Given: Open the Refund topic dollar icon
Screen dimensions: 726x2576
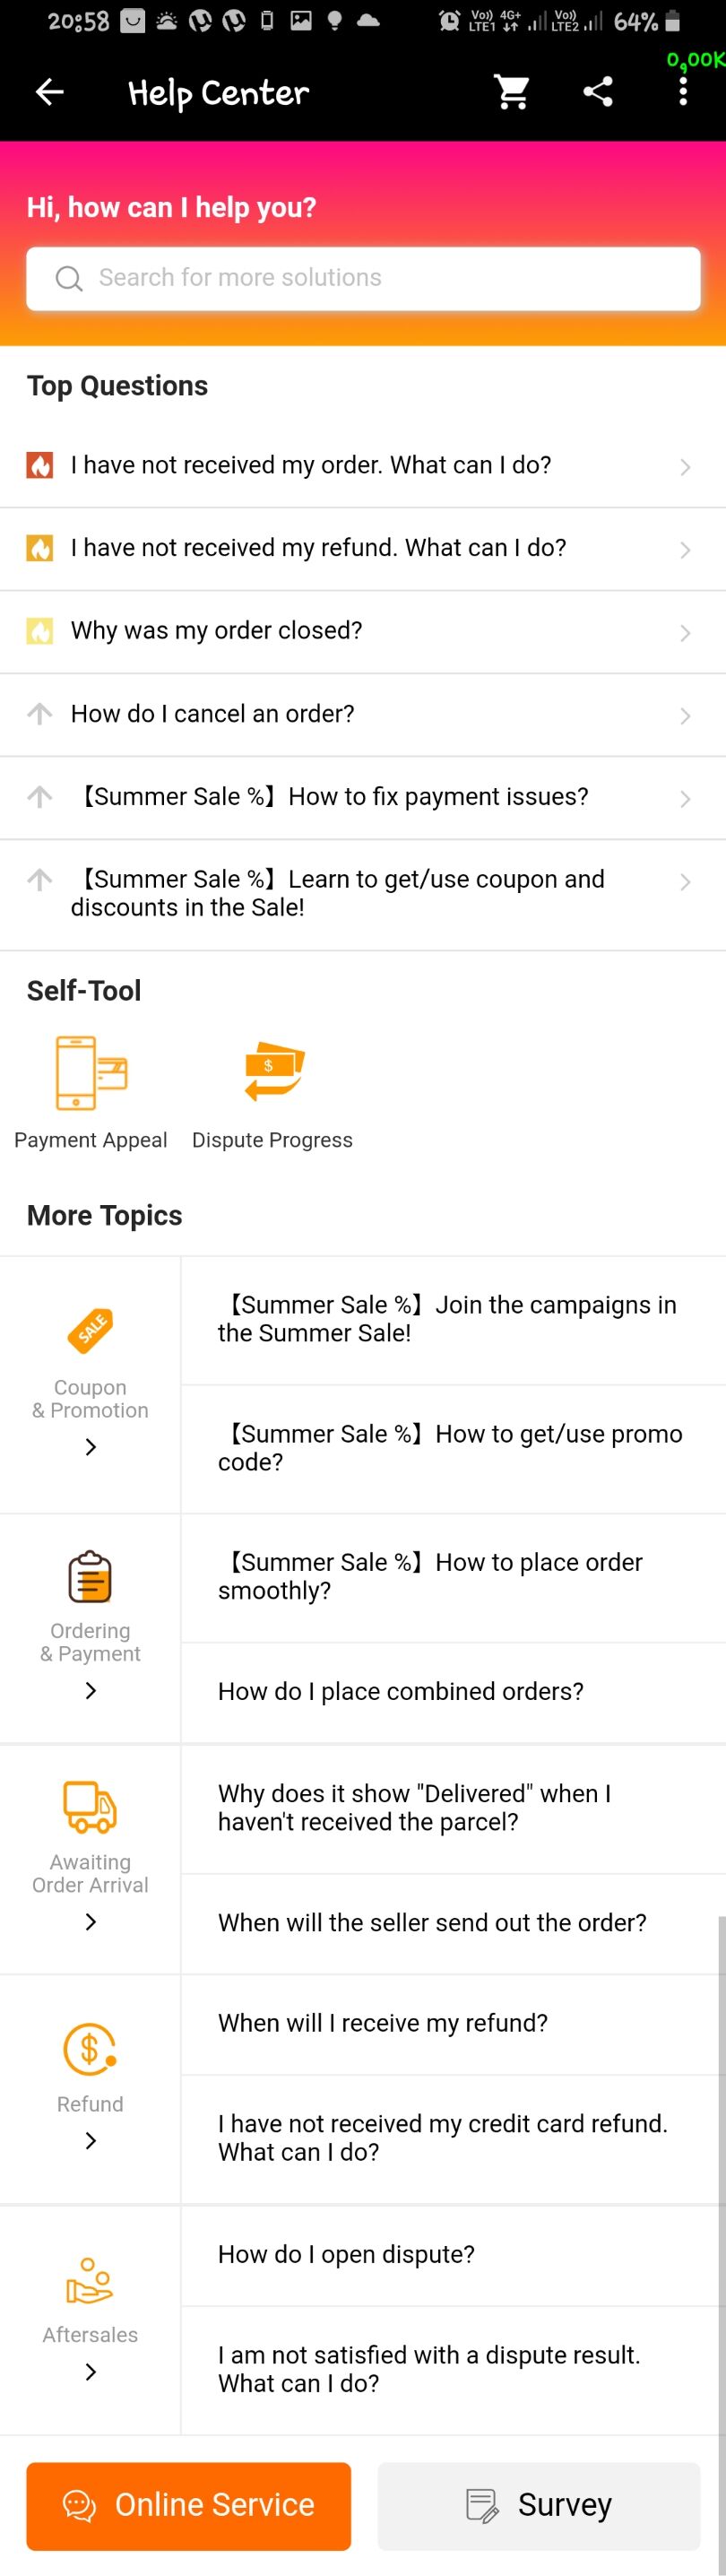Looking at the screenshot, I should [90, 2049].
